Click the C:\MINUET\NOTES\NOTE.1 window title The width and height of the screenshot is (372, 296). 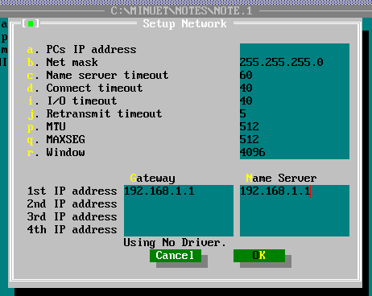[x=182, y=11]
